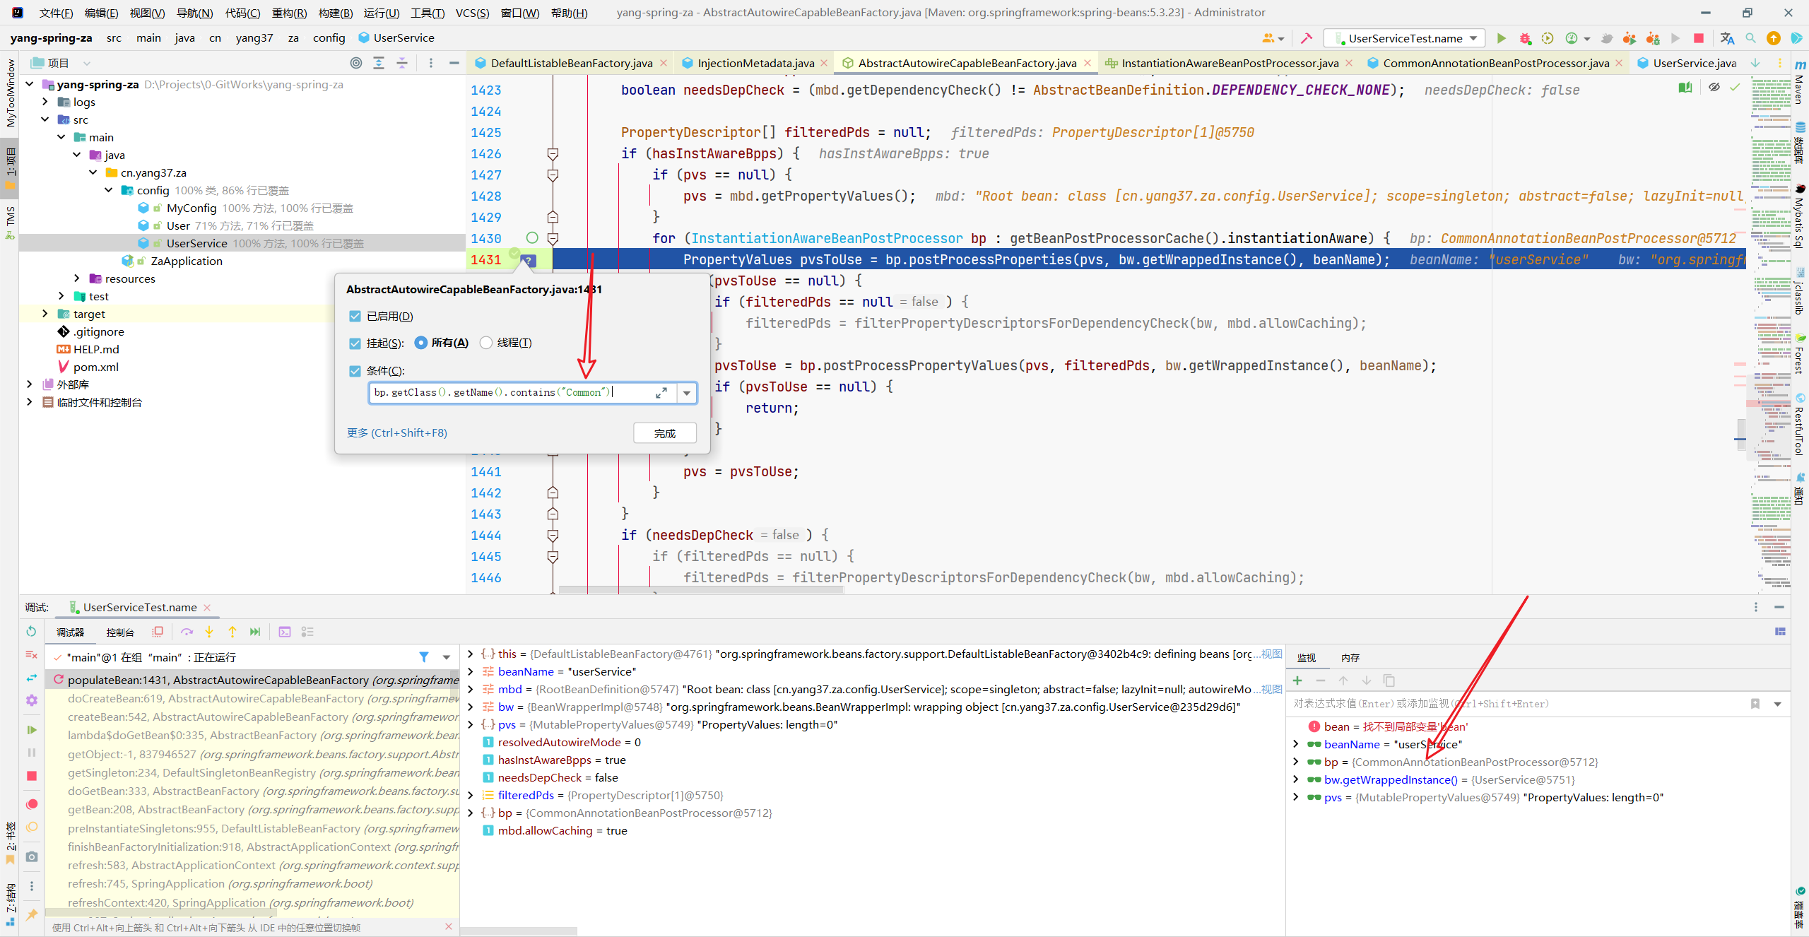The height and width of the screenshot is (937, 1809).
Task: Click the camera thread dump icon
Action: tap(31, 856)
